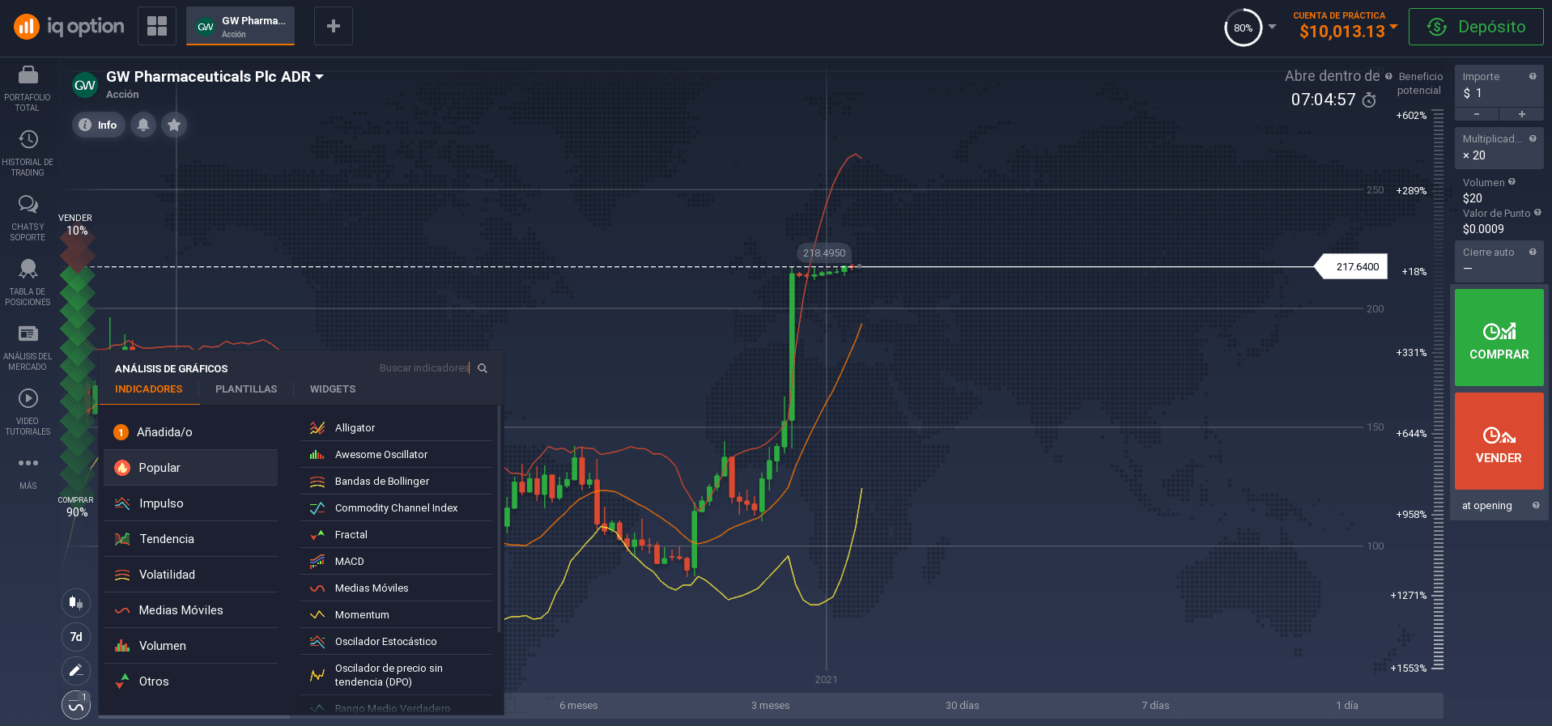
Task: Click the Buscar indicadores search field
Action: point(424,368)
